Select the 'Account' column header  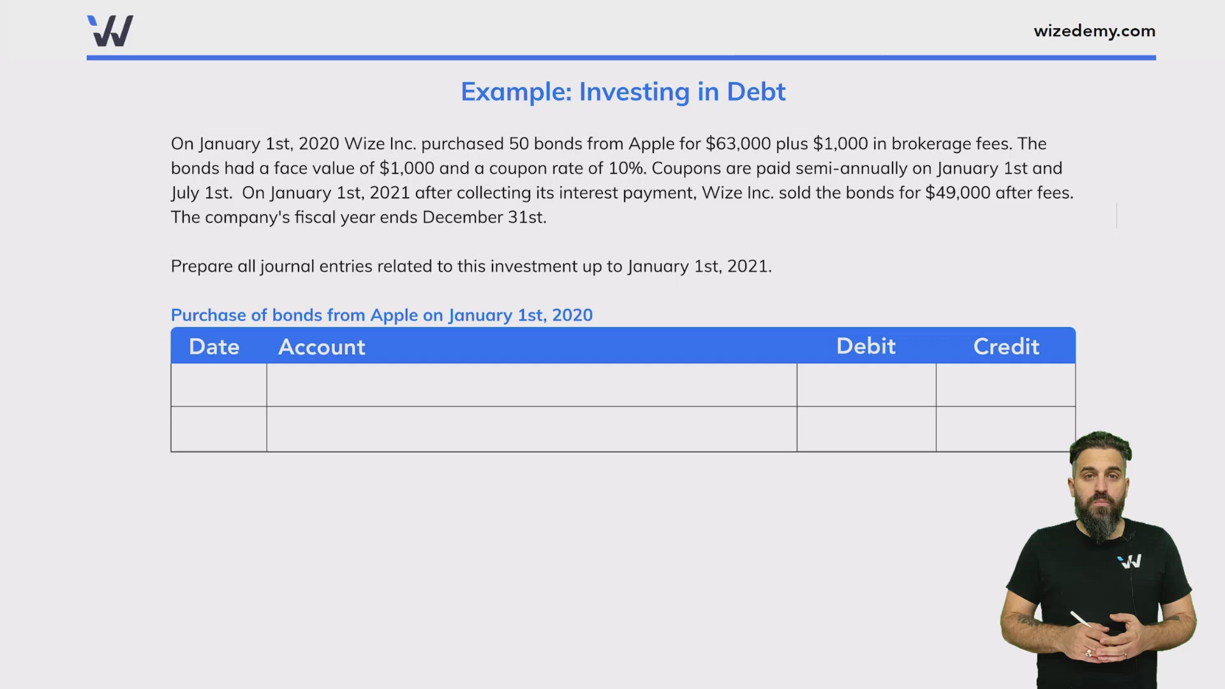click(x=322, y=346)
